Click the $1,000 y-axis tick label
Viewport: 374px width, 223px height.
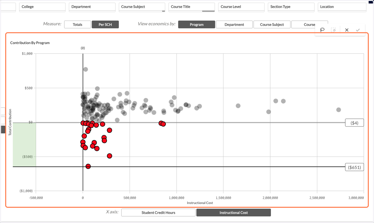(27, 54)
